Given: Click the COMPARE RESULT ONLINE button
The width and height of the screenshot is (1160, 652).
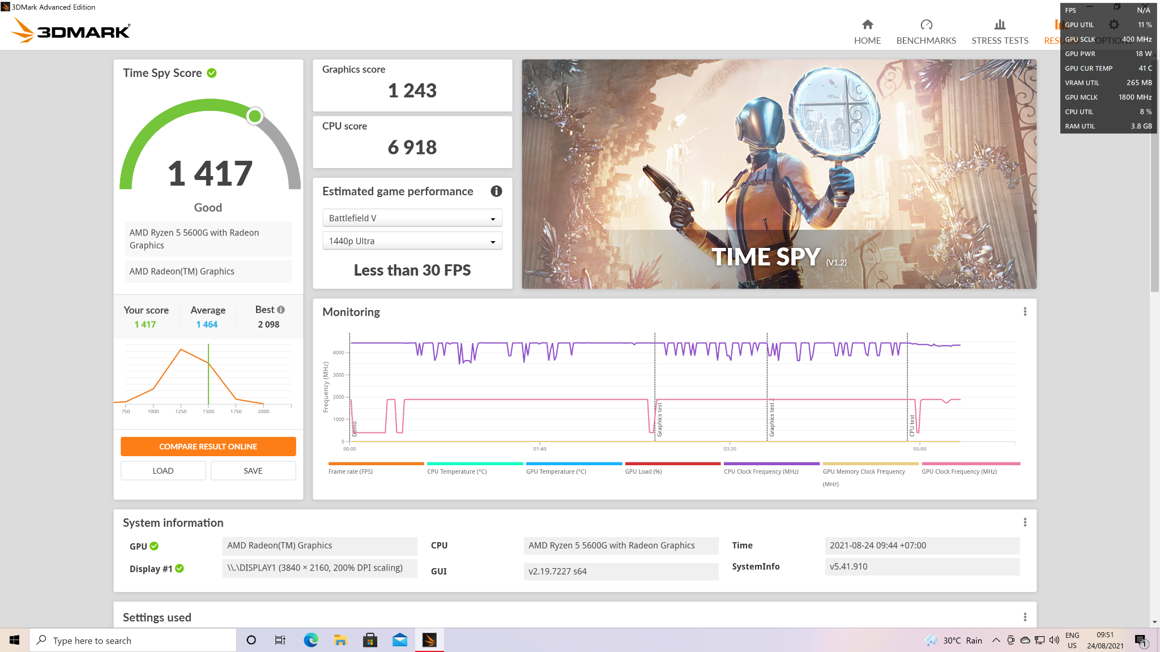Looking at the screenshot, I should (208, 446).
